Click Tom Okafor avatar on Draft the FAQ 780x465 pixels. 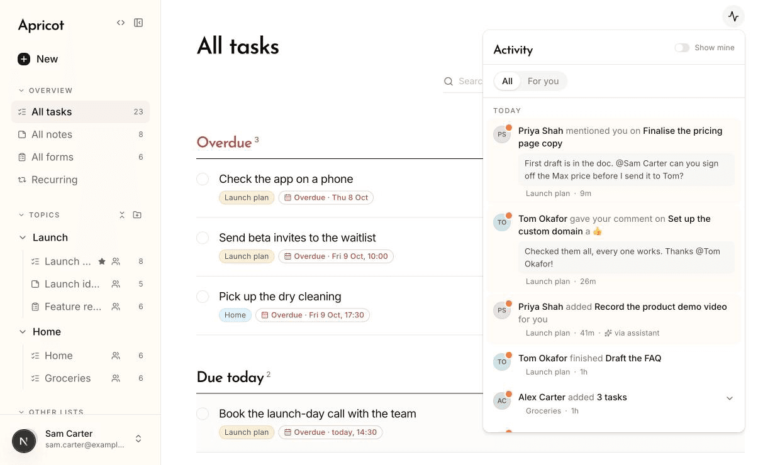coord(501,362)
